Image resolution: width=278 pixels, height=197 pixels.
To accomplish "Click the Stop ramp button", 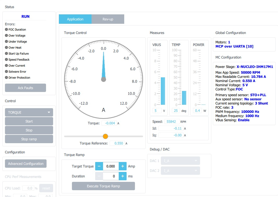I will [x=29, y=139].
